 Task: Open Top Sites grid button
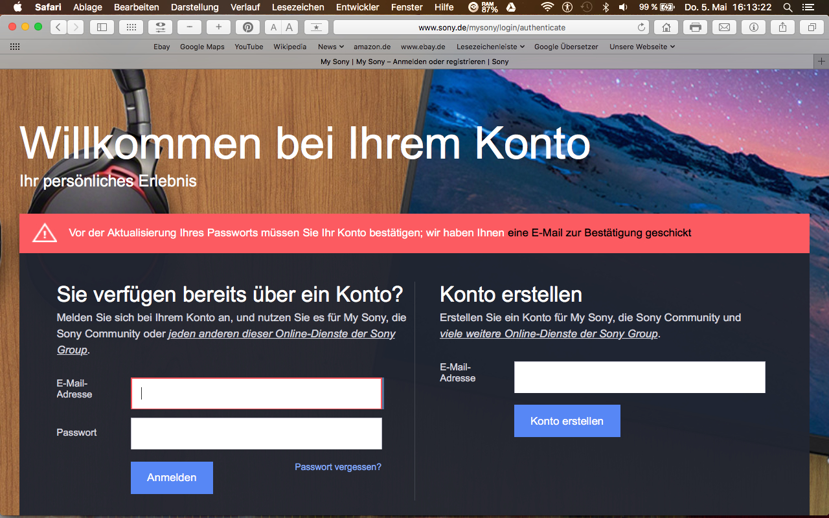click(131, 27)
